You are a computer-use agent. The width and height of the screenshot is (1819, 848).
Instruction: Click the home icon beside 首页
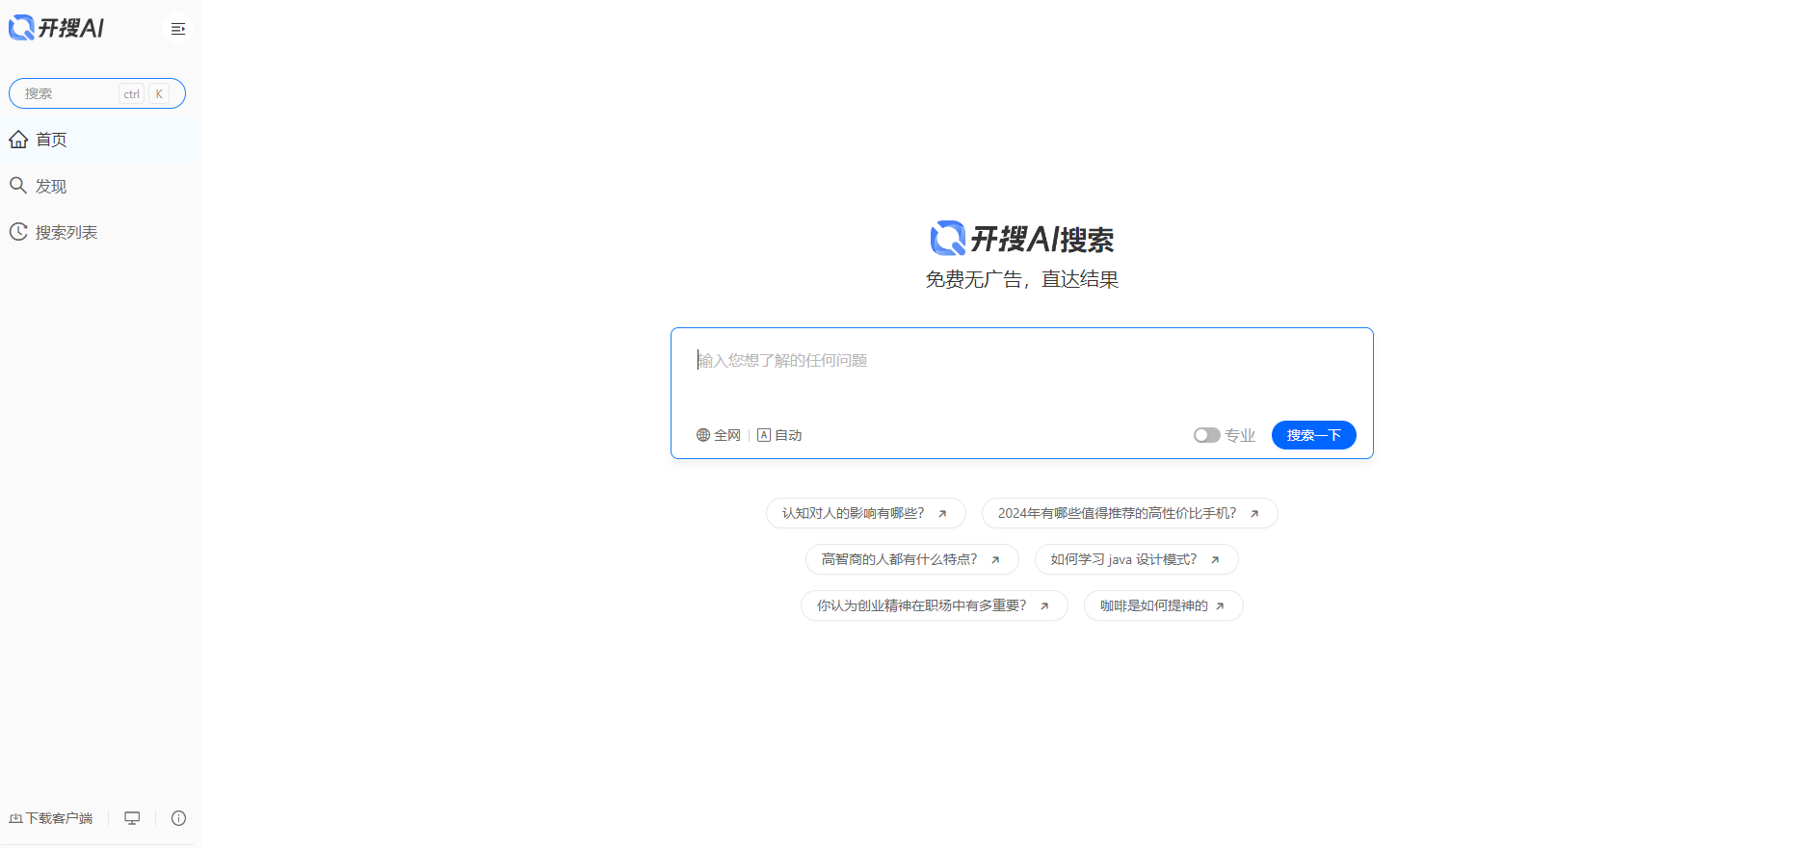tap(18, 140)
